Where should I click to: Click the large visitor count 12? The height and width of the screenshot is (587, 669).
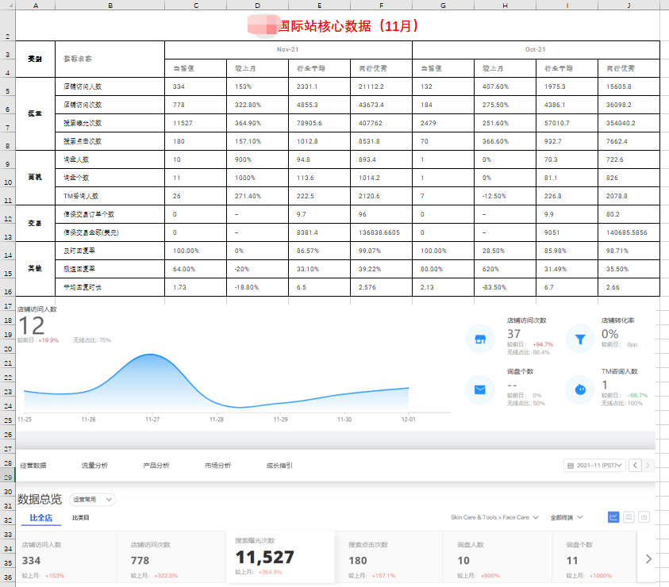(32, 326)
